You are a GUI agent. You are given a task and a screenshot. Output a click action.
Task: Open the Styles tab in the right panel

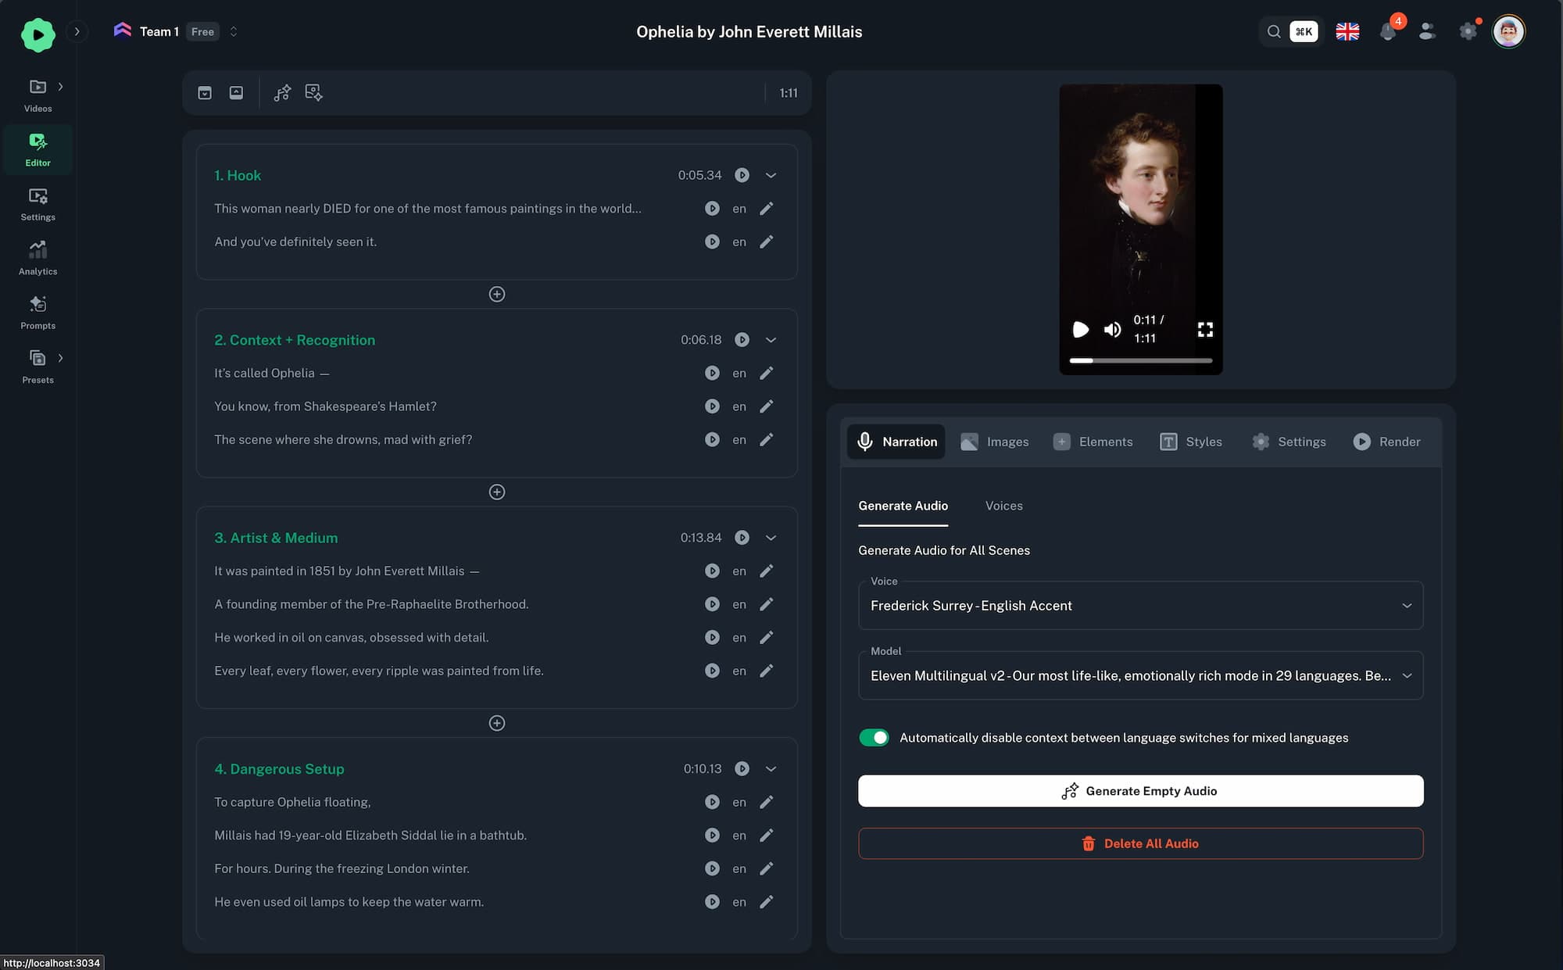click(x=1191, y=442)
